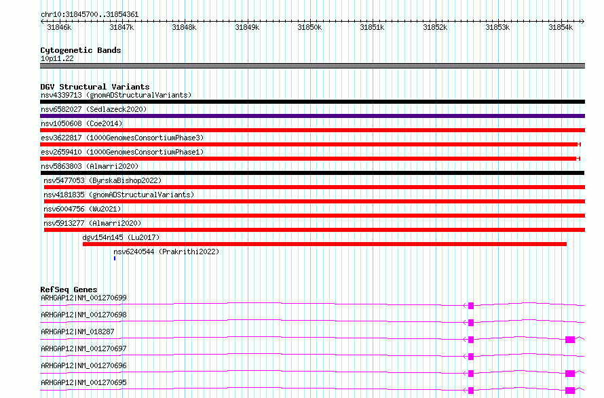Click the ARHGAP12|NM_001270699 transcript label
This screenshot has height=398, width=604.
(x=83, y=298)
